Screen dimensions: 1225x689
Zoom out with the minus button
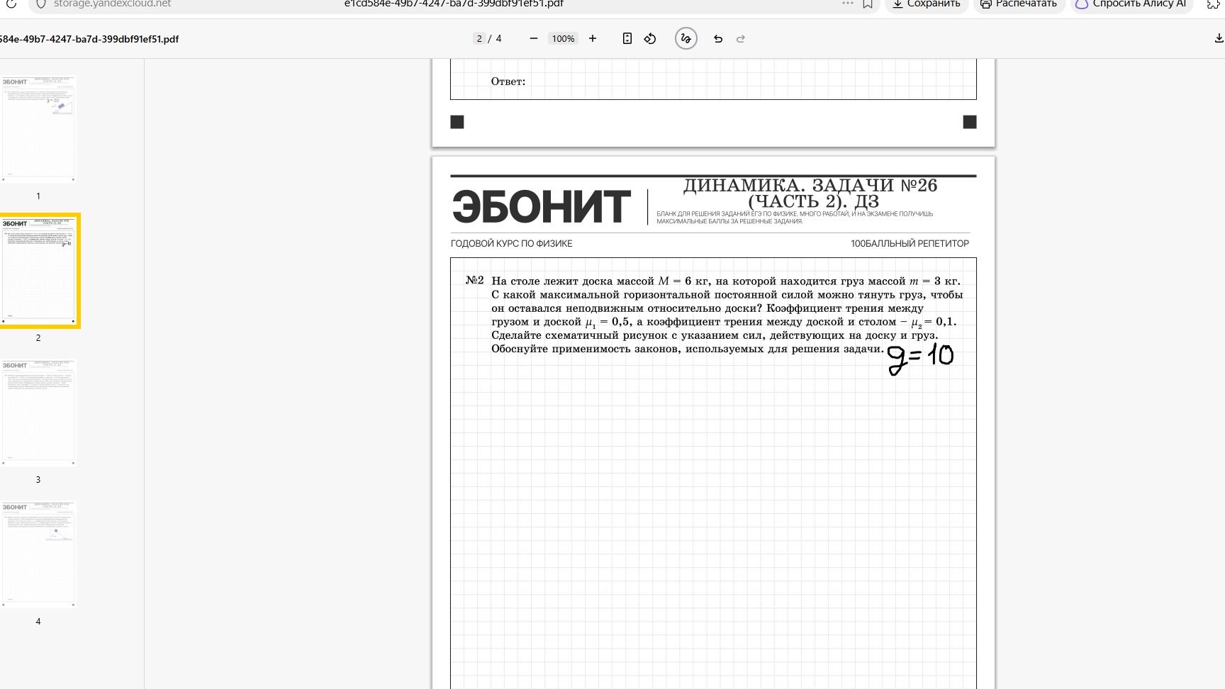click(x=534, y=38)
